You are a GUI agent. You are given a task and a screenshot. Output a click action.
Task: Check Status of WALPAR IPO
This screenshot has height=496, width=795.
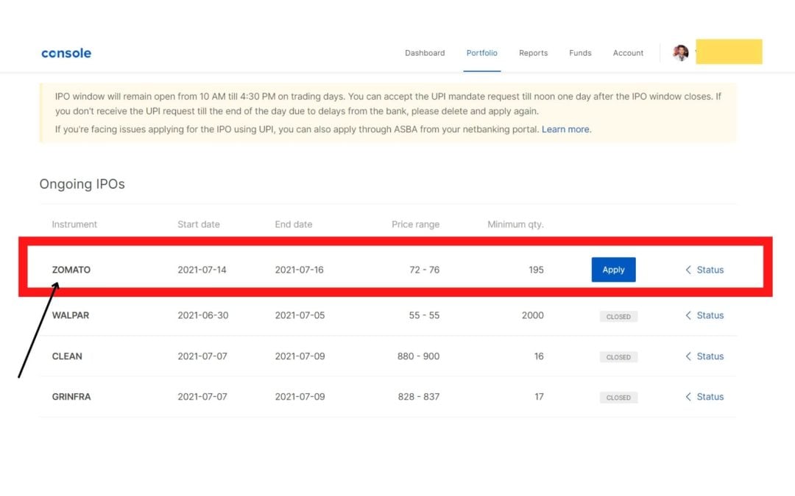704,315
